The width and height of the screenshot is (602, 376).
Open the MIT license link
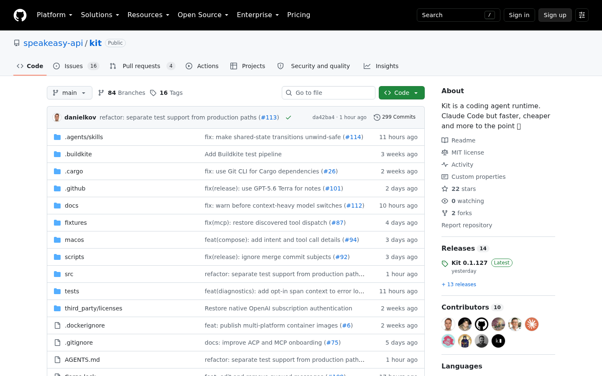pos(463,152)
